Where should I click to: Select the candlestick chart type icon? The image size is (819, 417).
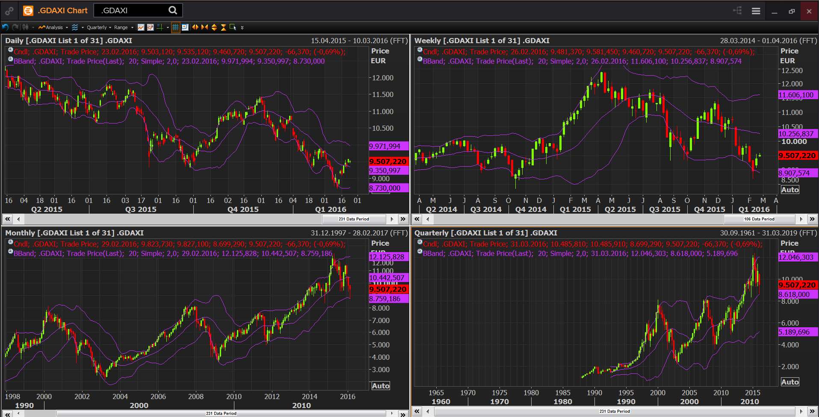pos(25,27)
